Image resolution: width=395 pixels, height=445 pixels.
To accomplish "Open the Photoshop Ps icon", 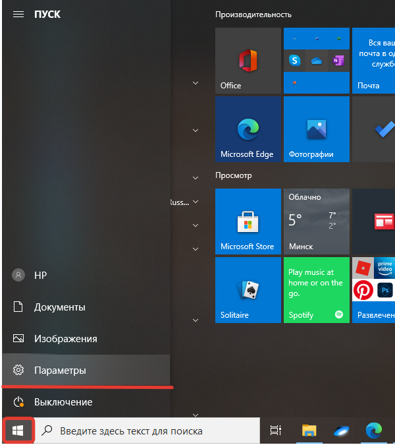I will coord(384,290).
